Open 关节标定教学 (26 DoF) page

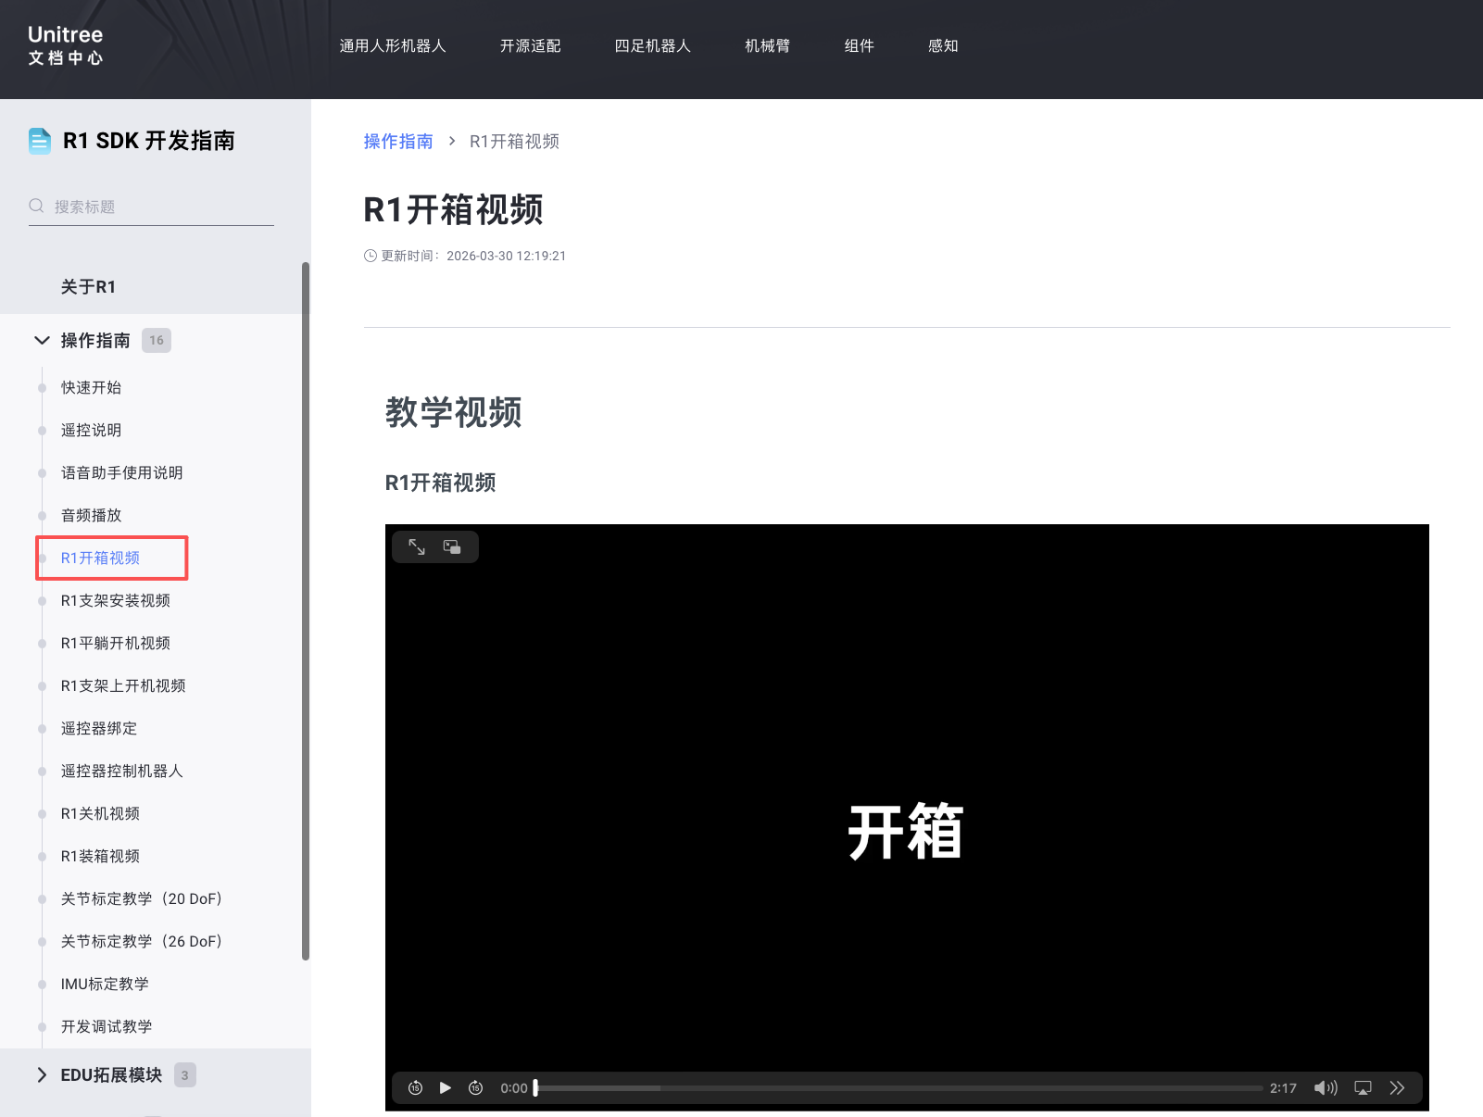(x=141, y=941)
